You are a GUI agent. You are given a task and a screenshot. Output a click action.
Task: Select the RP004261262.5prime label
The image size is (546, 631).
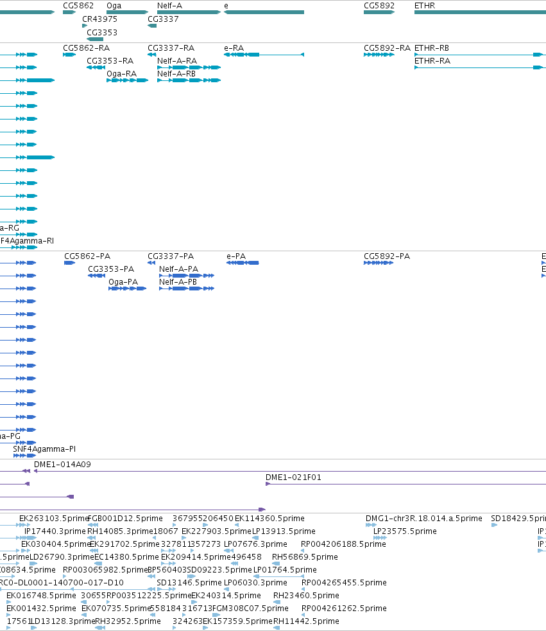344,609
